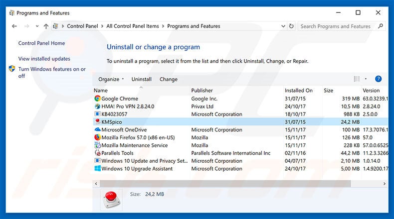Sort by Version column header
This screenshot has height=219, width=394.
point(371,90)
